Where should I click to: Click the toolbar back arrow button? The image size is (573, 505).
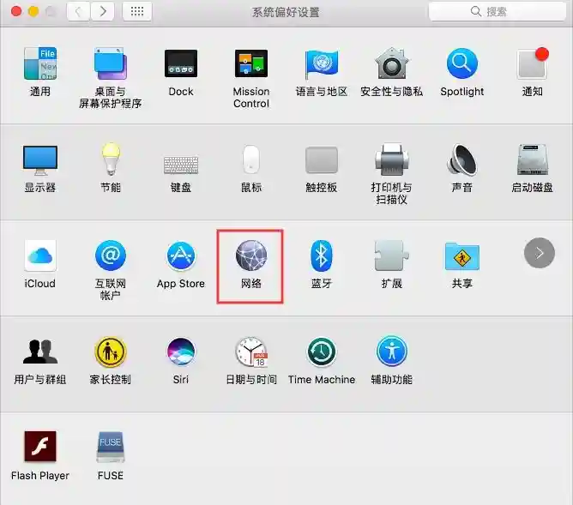pyautogui.click(x=79, y=12)
